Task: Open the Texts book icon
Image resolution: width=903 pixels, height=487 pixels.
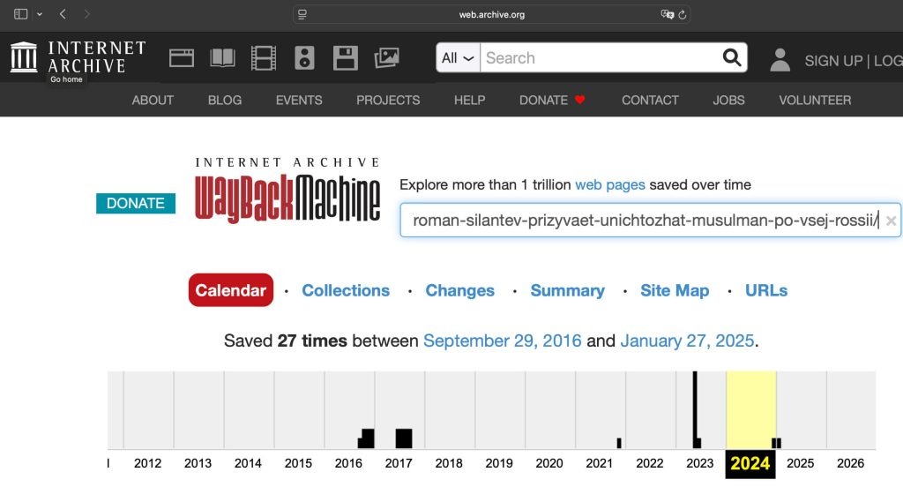Action: pos(222,57)
